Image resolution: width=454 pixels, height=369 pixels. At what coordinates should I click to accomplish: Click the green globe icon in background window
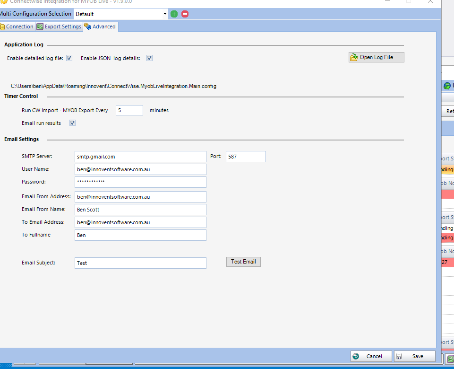coord(447,86)
